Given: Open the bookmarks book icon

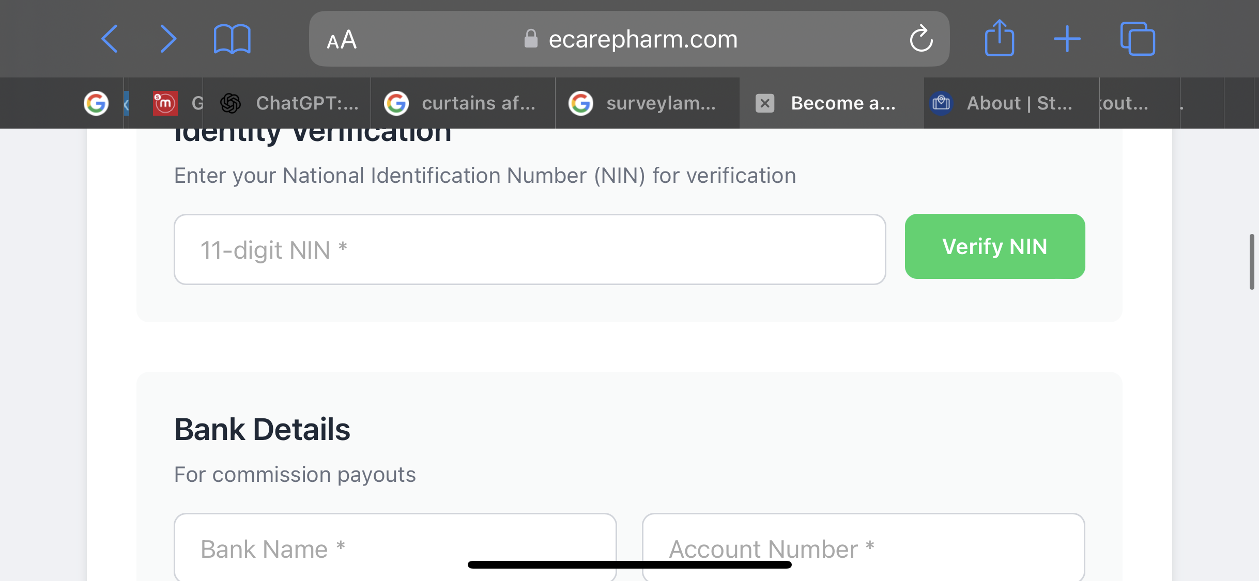Looking at the screenshot, I should pos(232,39).
